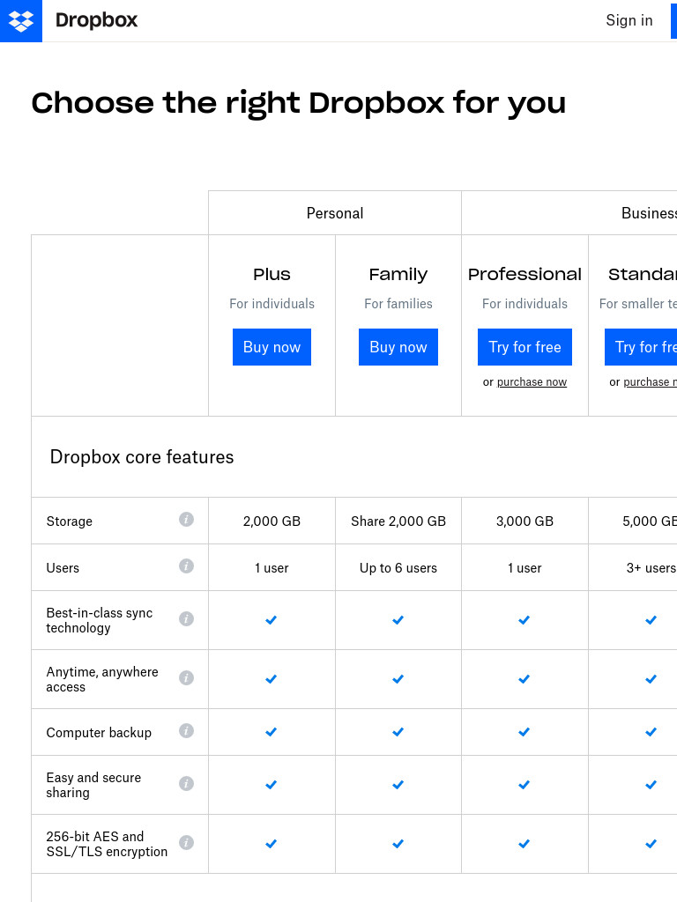Click Standard checkmark for secure sharing
677x902 pixels.
pos(651,785)
